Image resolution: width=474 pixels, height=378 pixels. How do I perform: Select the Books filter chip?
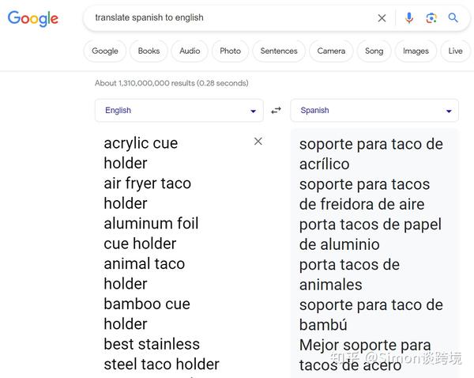149,51
